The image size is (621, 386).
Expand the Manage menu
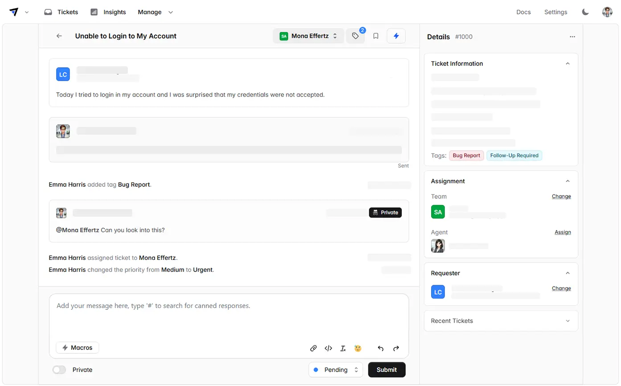tap(155, 12)
